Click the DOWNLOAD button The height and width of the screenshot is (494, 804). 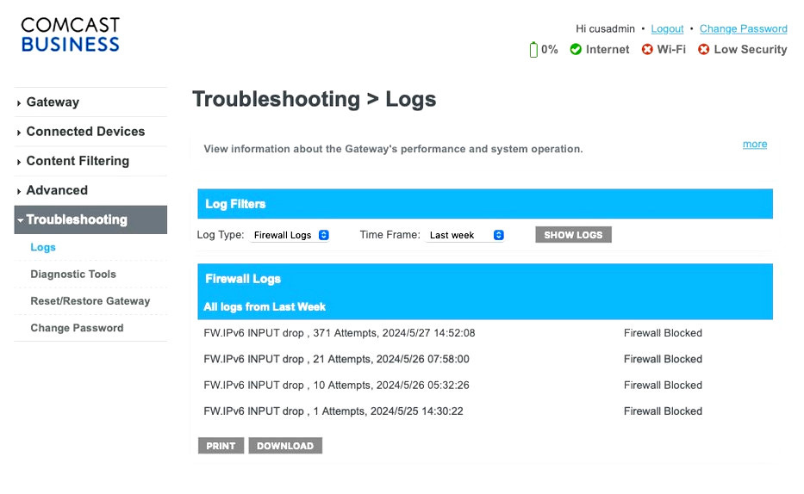point(285,446)
